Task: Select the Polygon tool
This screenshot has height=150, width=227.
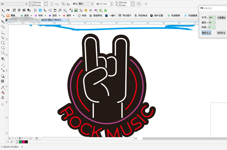Action: click(3, 53)
